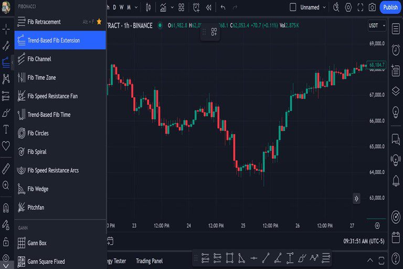Viewport: 403px width, 269px height.
Task: Open help center question icon
Action: (x=396, y=257)
